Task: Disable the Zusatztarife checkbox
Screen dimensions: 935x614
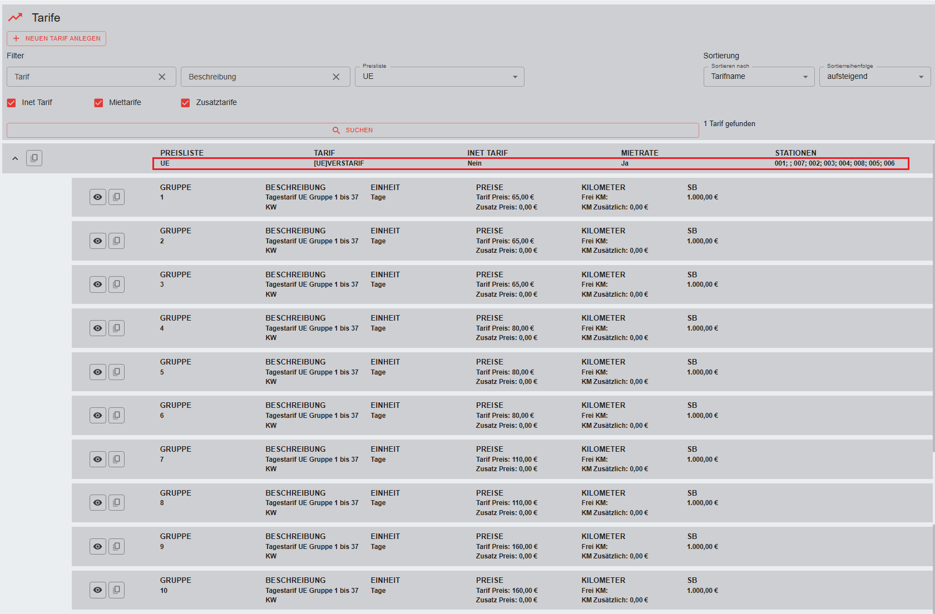Action: (186, 103)
